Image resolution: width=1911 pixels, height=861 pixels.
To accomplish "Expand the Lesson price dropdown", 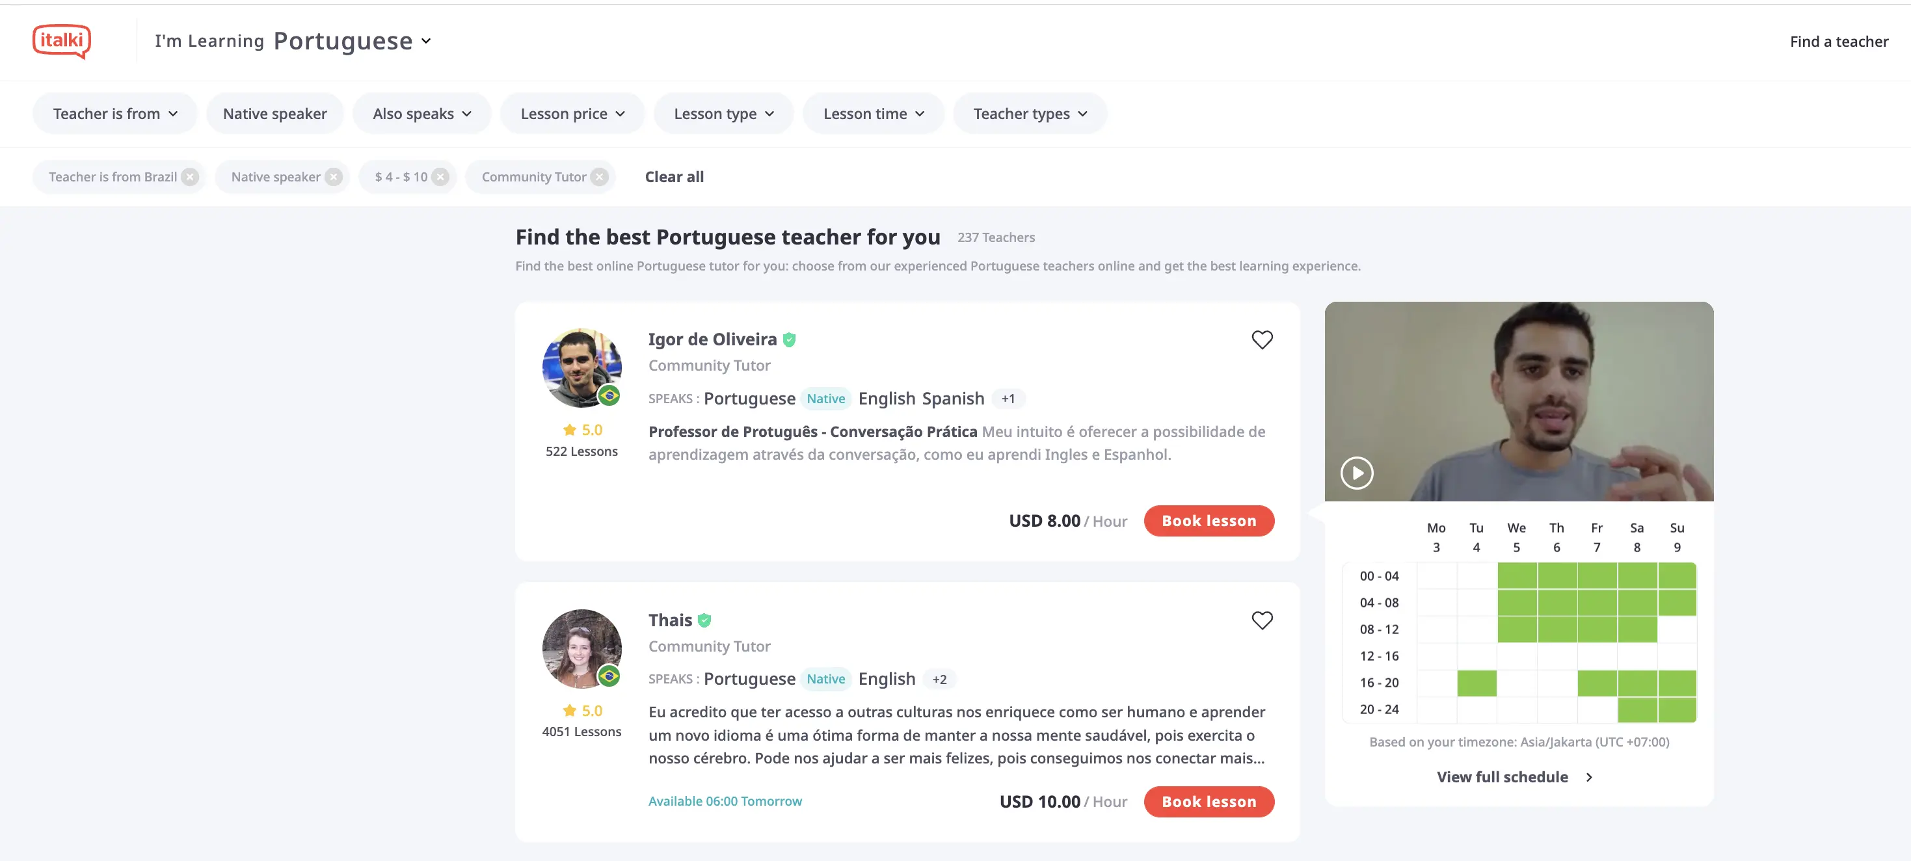I will tap(572, 113).
